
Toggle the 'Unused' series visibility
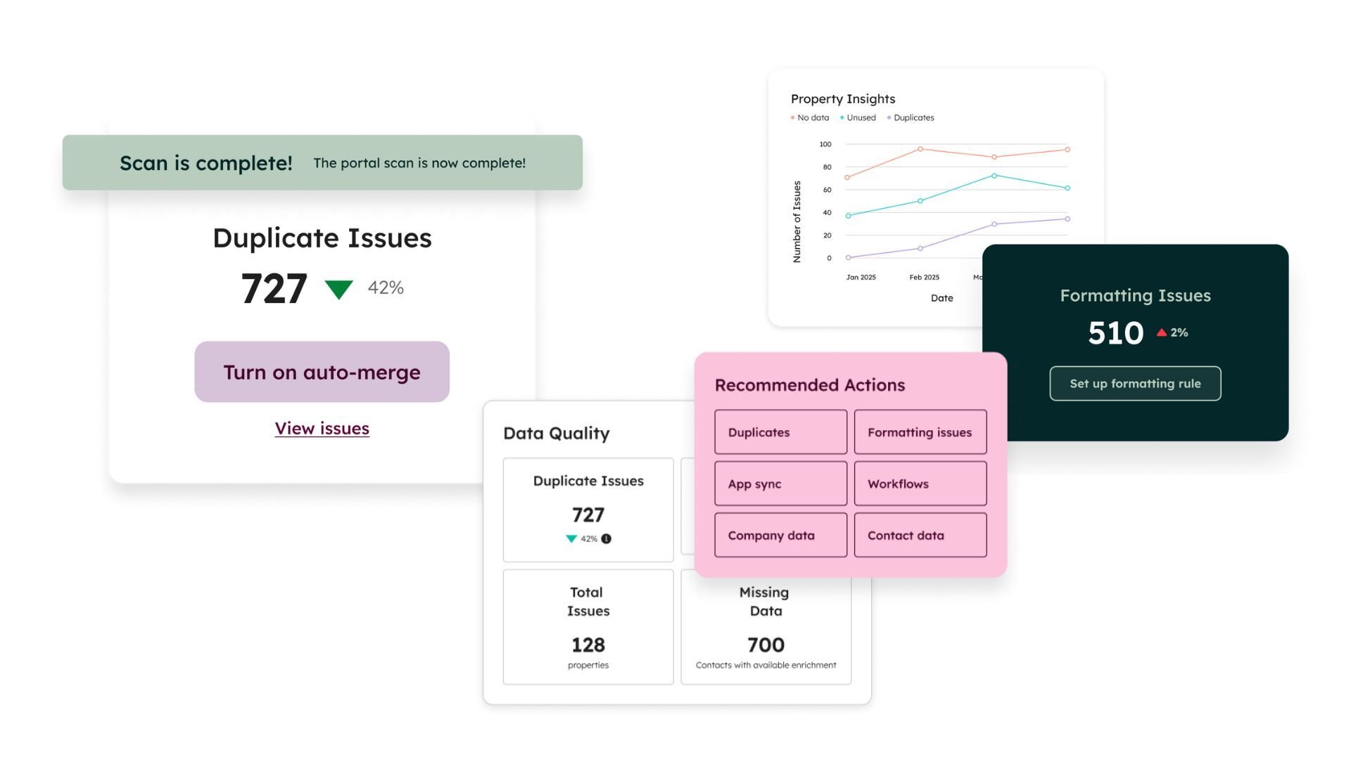[x=859, y=117]
